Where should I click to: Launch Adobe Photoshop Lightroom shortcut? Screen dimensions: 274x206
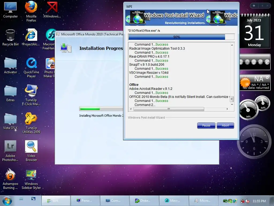tap(10, 151)
